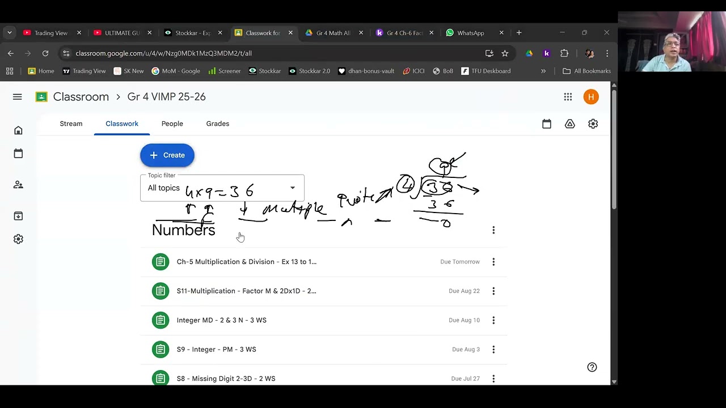Open more options for Ch-5 Multiplication assignment
The height and width of the screenshot is (408, 726).
click(493, 262)
